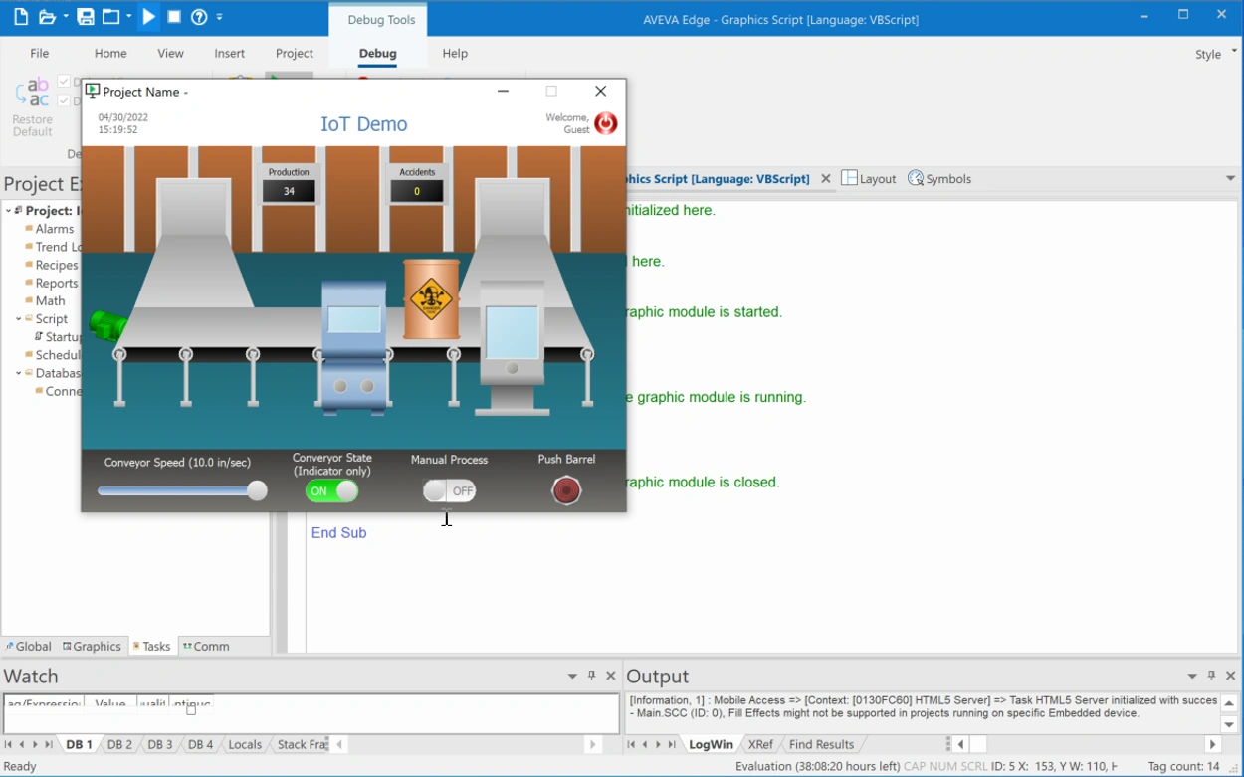Image resolution: width=1244 pixels, height=777 pixels.
Task: Select the XRef tab in Output panel
Action: (x=759, y=744)
